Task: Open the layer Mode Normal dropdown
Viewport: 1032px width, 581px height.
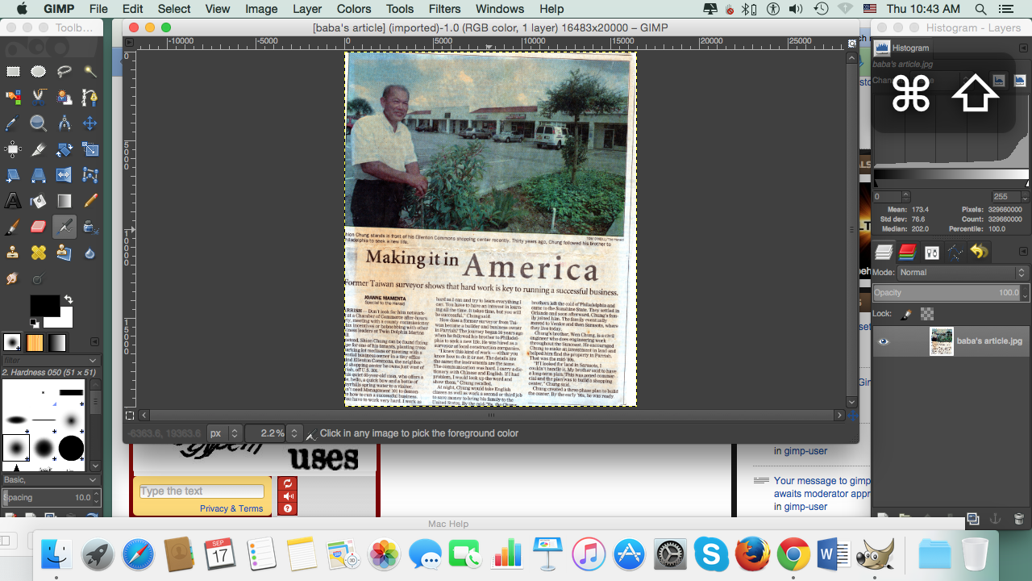Action: click(x=963, y=273)
